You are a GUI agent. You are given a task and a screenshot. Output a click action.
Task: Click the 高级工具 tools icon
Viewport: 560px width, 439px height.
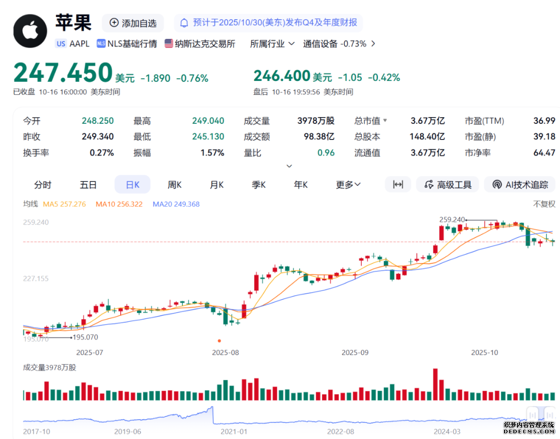[x=429, y=185]
